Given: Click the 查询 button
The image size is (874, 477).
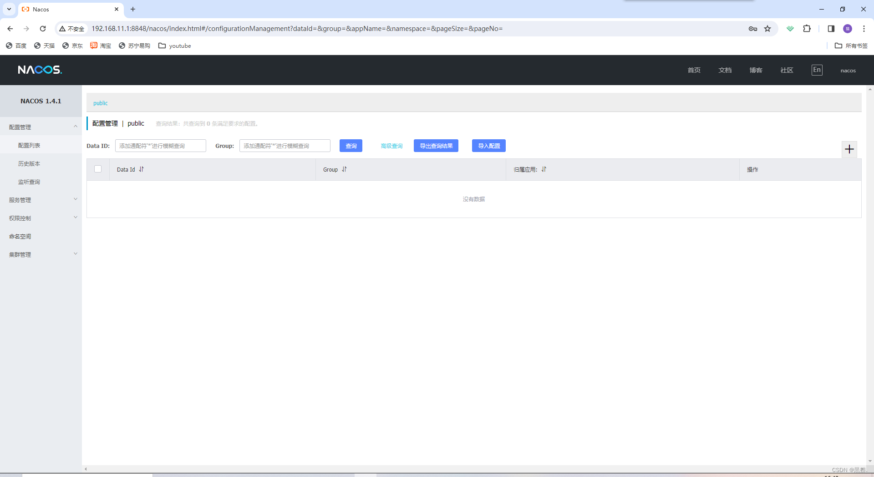Looking at the screenshot, I should click(351, 146).
